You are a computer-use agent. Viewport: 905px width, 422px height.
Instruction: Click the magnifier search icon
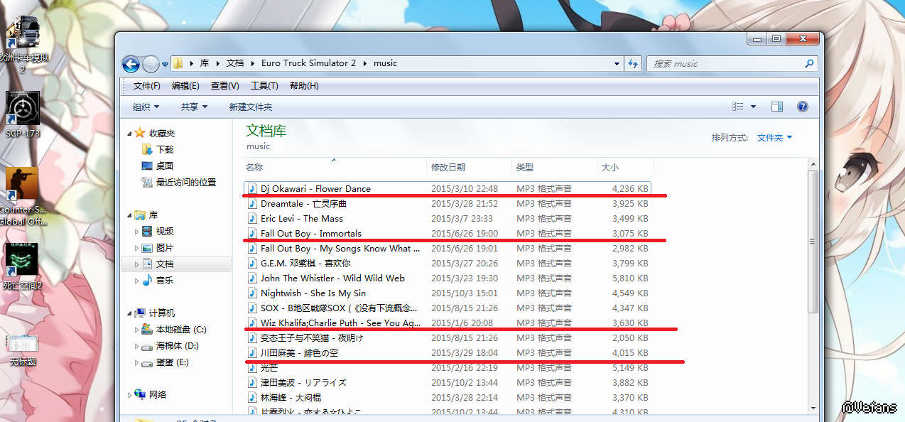pos(809,63)
